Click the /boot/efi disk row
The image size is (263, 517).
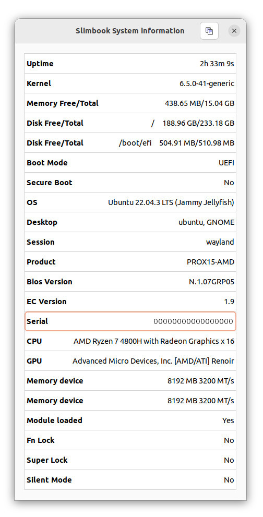pos(130,143)
